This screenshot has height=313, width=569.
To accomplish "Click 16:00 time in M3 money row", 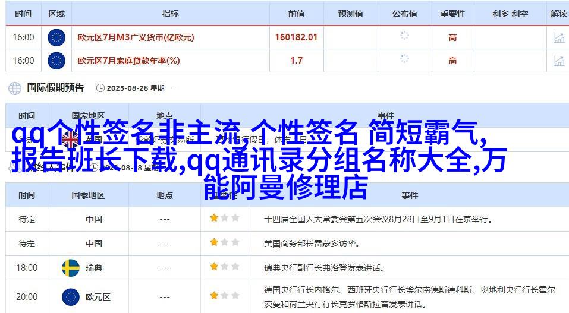I will pyautogui.click(x=24, y=37).
